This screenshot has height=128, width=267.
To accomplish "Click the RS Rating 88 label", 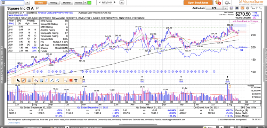I will click(243, 49).
